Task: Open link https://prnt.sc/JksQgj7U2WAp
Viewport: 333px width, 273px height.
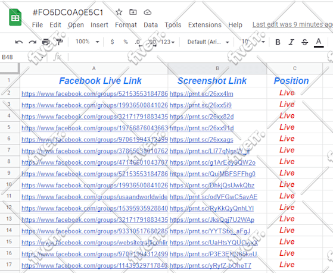Action: [x=212, y=219]
